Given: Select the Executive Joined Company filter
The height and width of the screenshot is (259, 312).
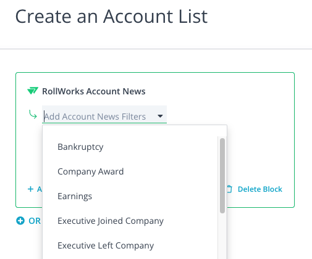Looking at the screenshot, I should 130,221.
